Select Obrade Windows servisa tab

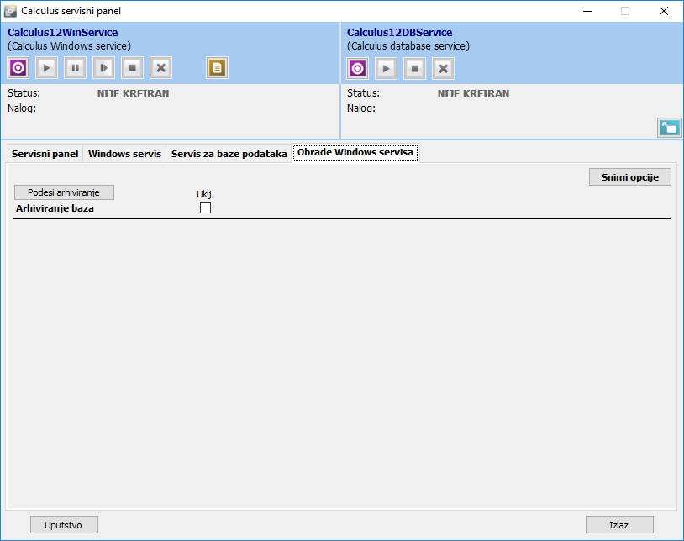pos(355,153)
